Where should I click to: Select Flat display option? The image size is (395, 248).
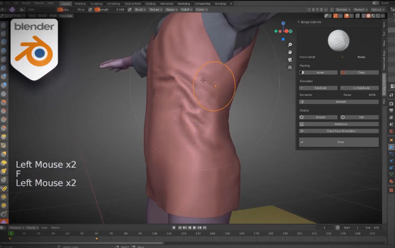coord(359,117)
